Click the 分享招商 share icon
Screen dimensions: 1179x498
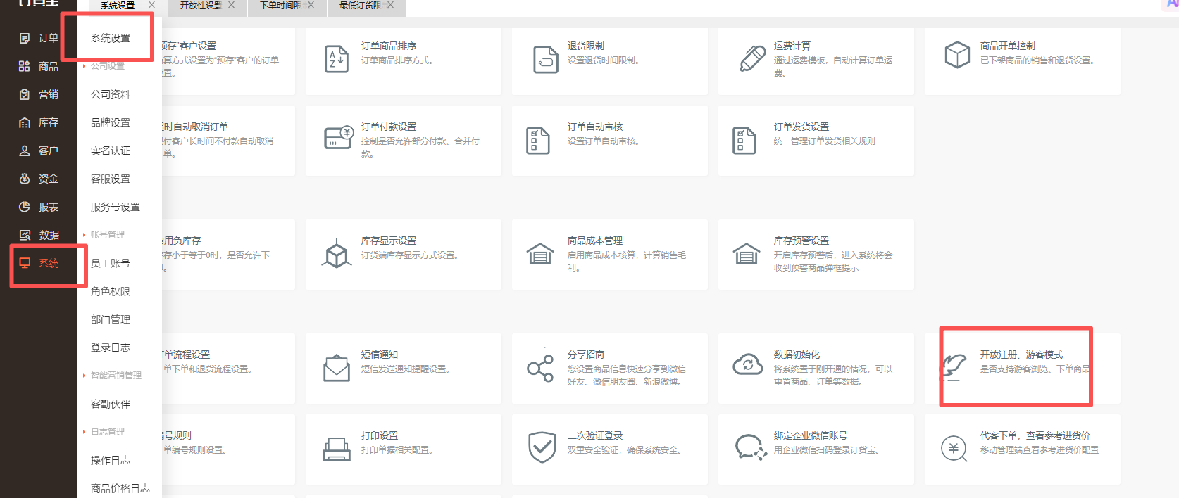coord(540,368)
